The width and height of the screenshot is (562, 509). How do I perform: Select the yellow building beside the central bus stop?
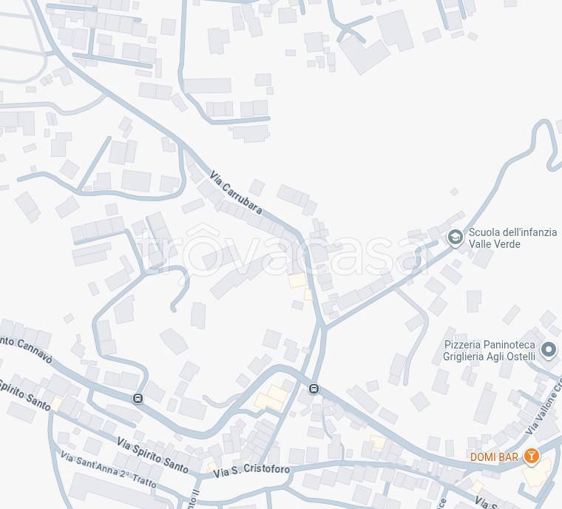[x=271, y=398]
